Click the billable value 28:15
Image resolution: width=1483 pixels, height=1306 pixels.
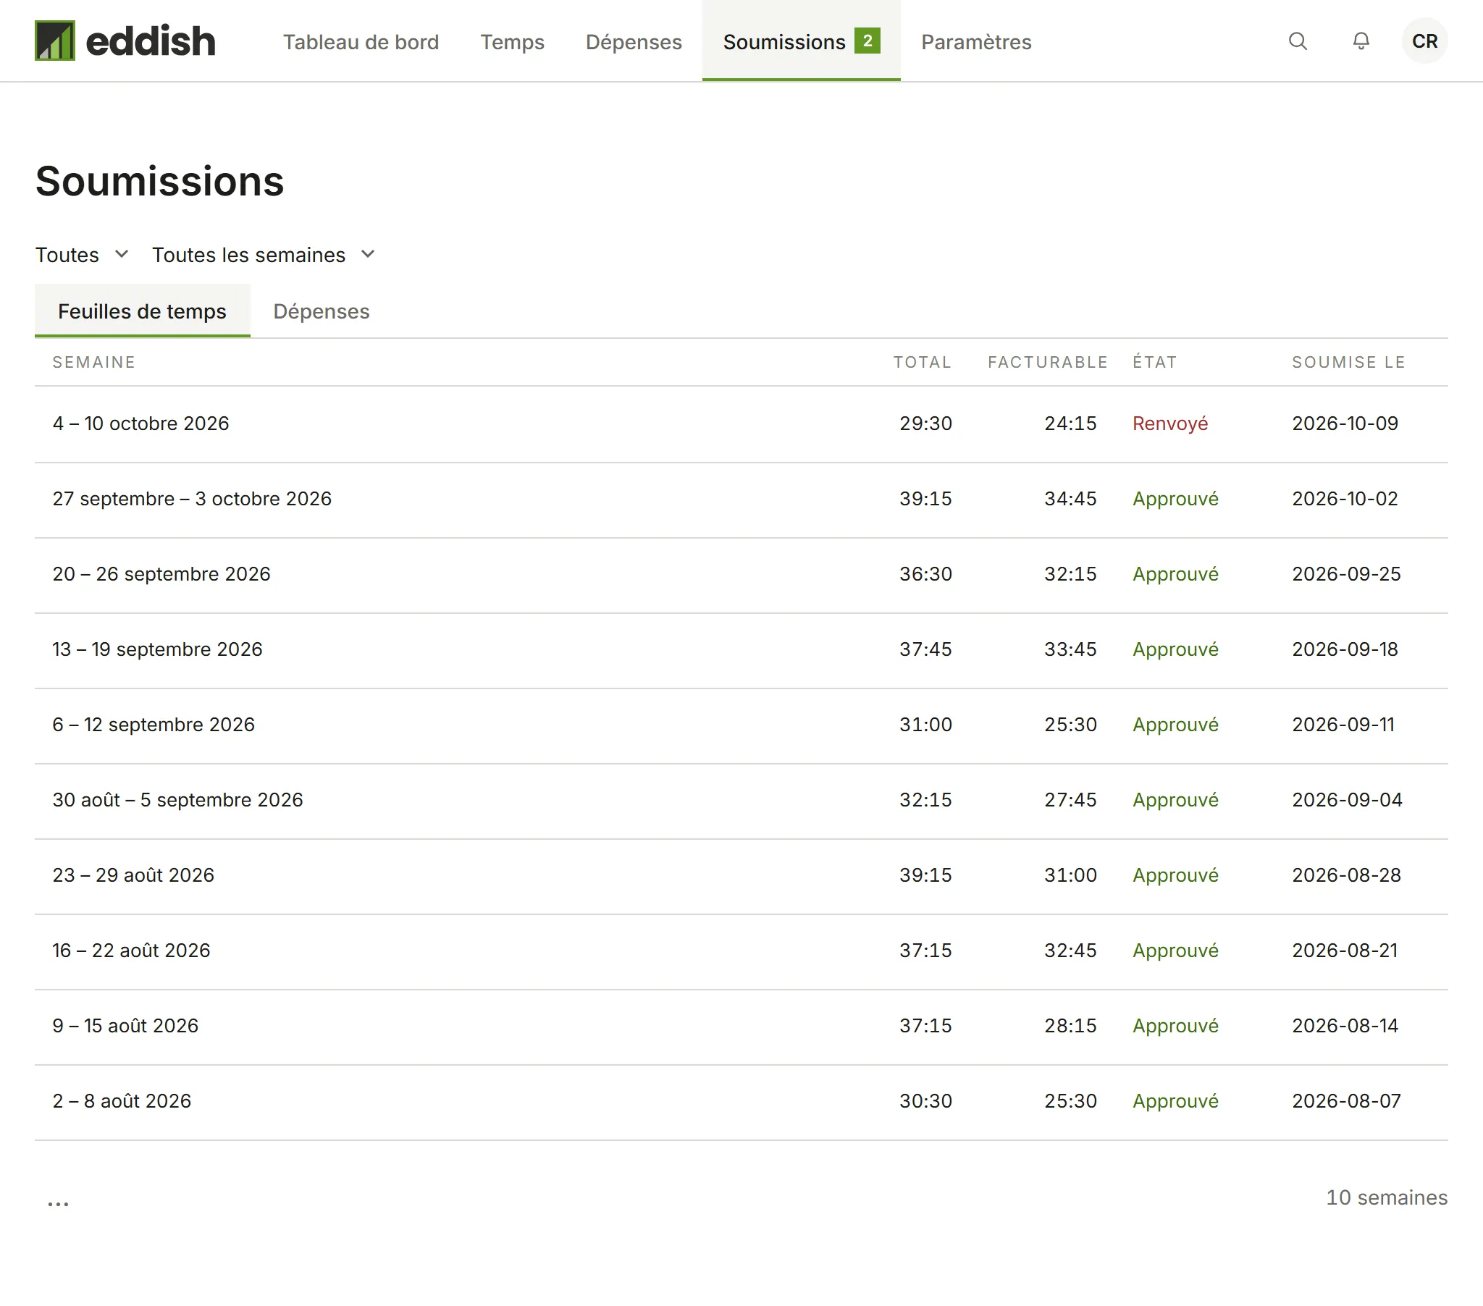(1070, 1026)
